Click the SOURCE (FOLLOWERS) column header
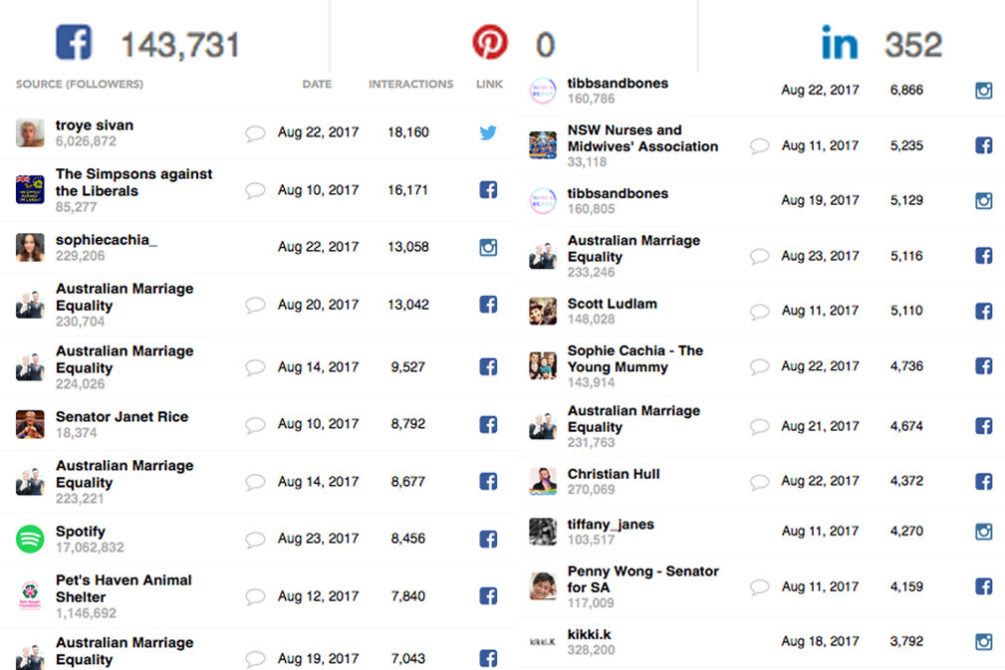This screenshot has height=670, width=1005. 80,84
